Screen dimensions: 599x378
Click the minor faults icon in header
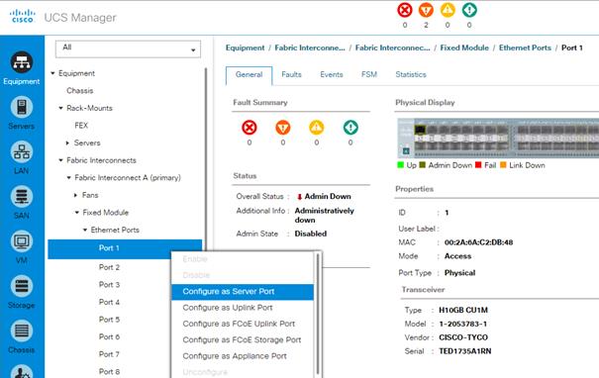(448, 10)
